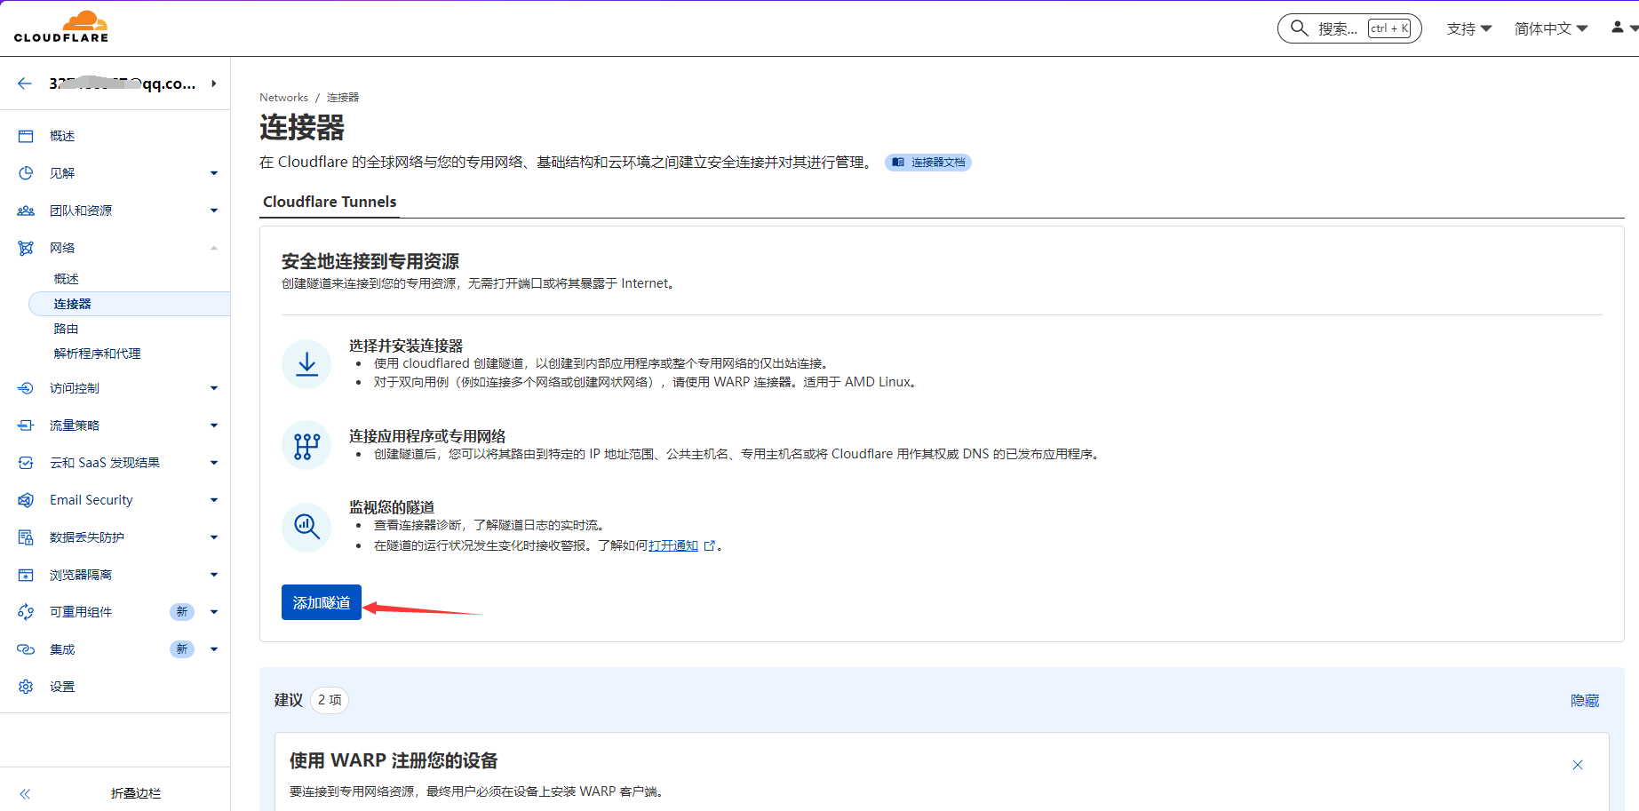Collapse the 网络 sidebar section
This screenshot has width=1639, height=811.
[213, 248]
